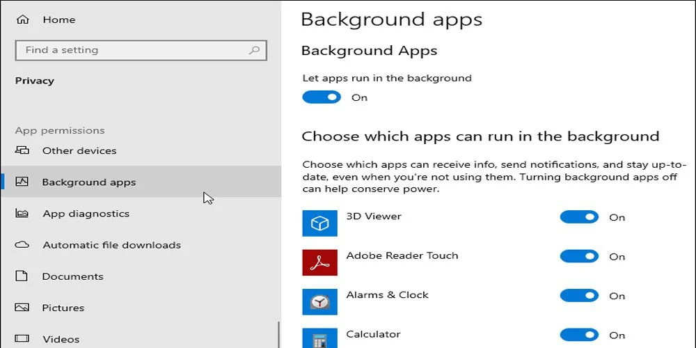Click the App diagnostics icon

click(x=22, y=214)
